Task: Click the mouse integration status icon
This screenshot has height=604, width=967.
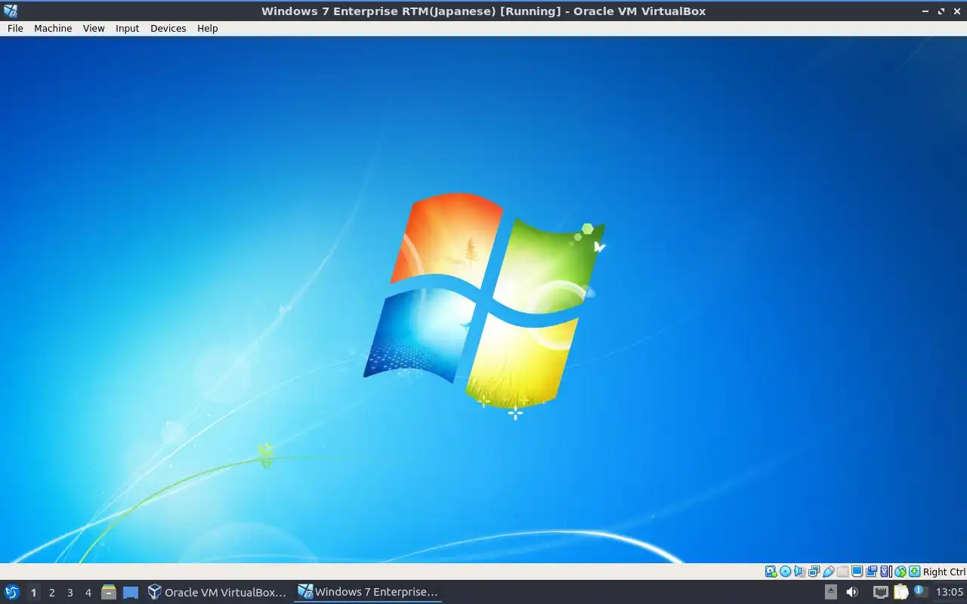Action: (x=900, y=572)
